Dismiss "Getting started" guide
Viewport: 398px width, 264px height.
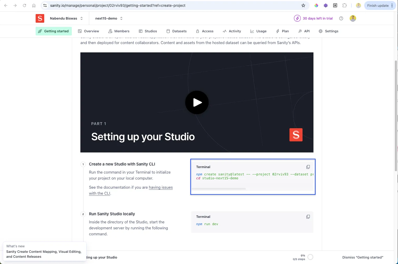tap(363, 257)
